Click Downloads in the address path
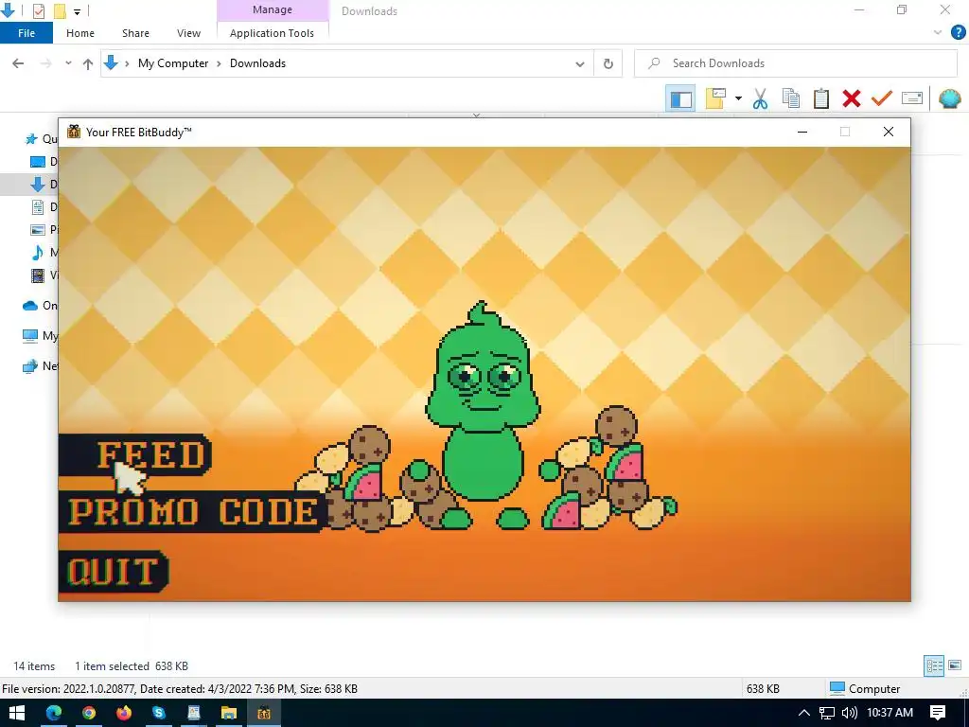Viewport: 969px width, 727px height. coord(257,63)
